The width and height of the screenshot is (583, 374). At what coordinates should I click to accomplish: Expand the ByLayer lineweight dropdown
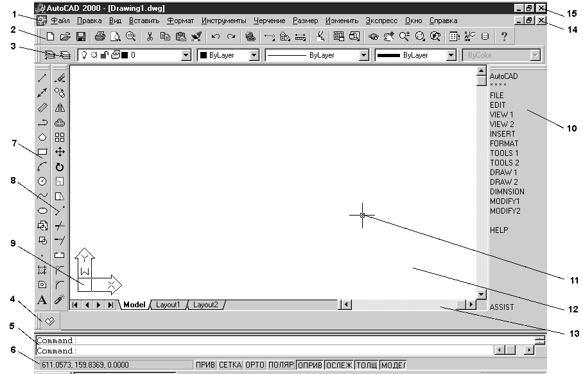point(451,55)
